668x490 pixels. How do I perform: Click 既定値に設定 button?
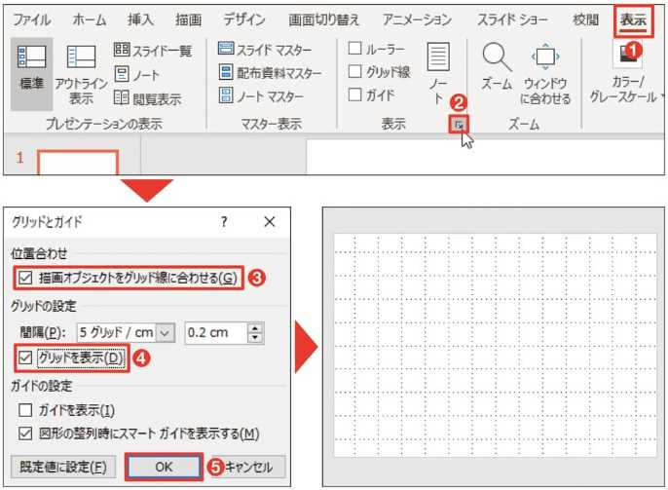pos(62,467)
